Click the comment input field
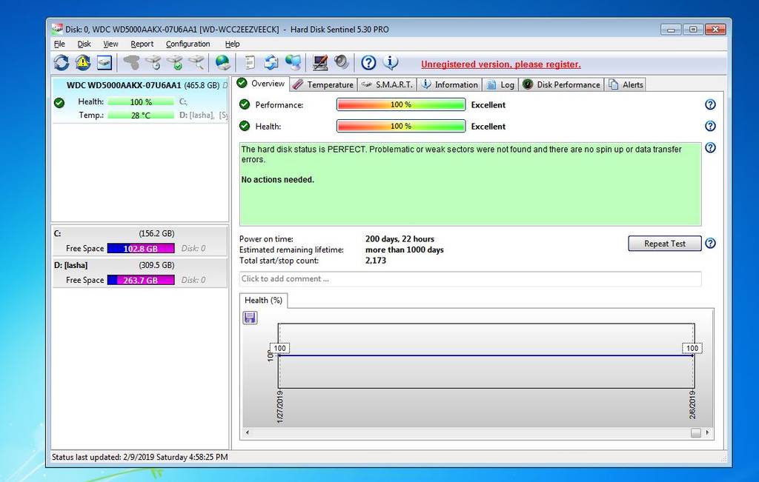759x482 pixels. (x=470, y=279)
